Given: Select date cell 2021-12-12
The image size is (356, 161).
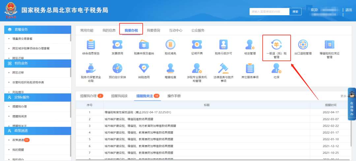Looking at the screenshot, I should 331,146.
